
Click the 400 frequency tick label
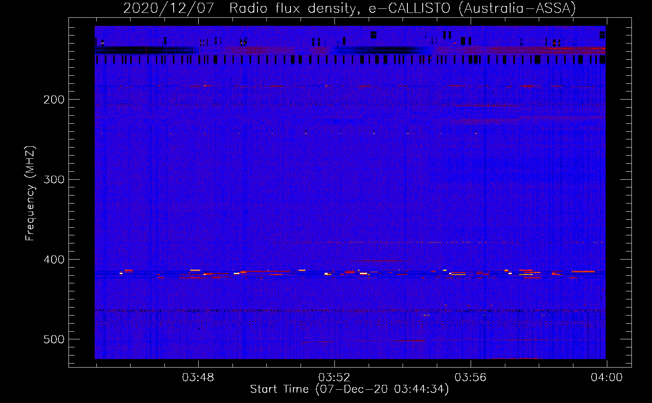point(54,260)
